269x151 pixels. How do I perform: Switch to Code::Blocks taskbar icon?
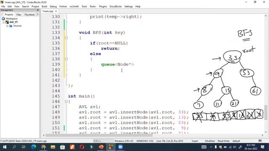coord(111,147)
